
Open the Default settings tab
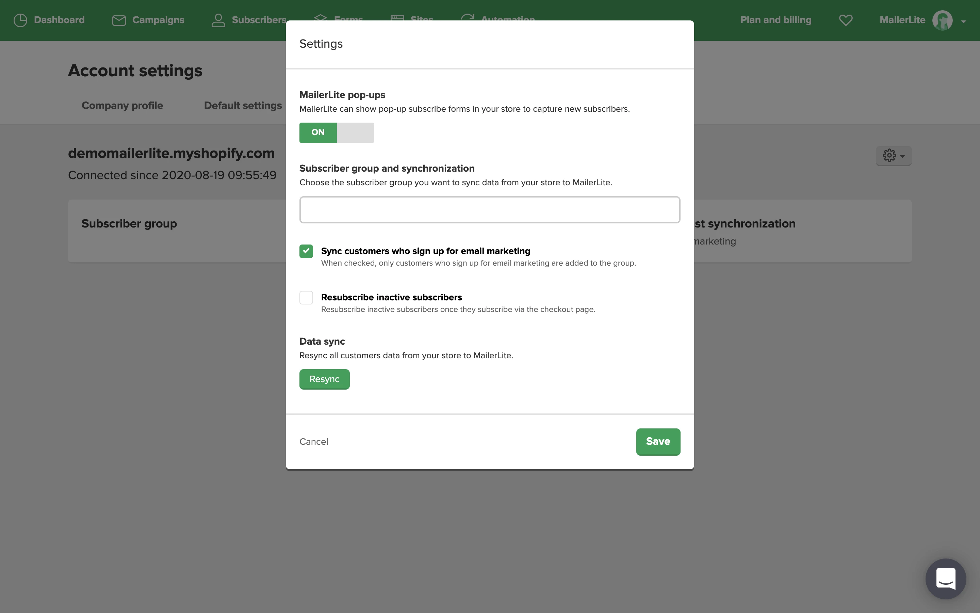pos(243,106)
